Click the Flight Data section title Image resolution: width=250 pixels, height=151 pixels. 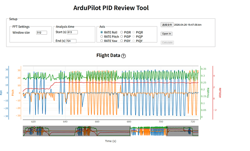(108, 55)
